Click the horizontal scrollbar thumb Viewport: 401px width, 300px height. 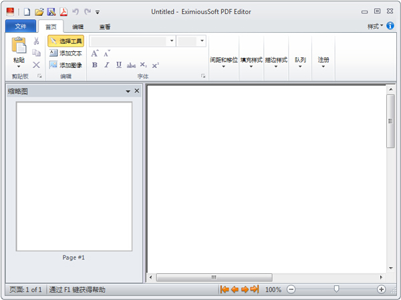tap(214, 277)
